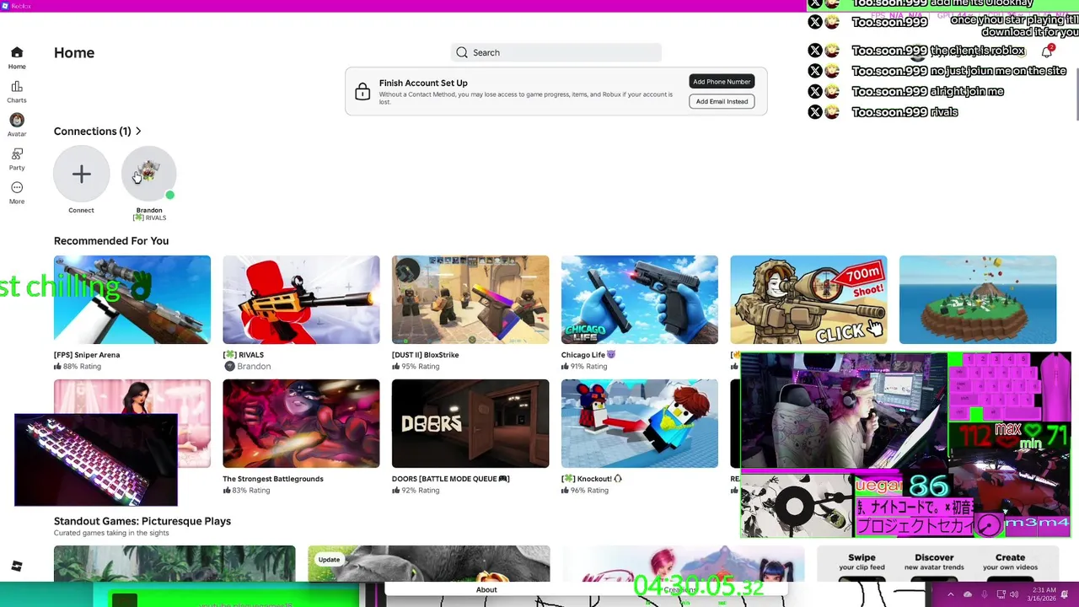The image size is (1079, 607).
Task: Click the About footer link
Action: coord(486,590)
